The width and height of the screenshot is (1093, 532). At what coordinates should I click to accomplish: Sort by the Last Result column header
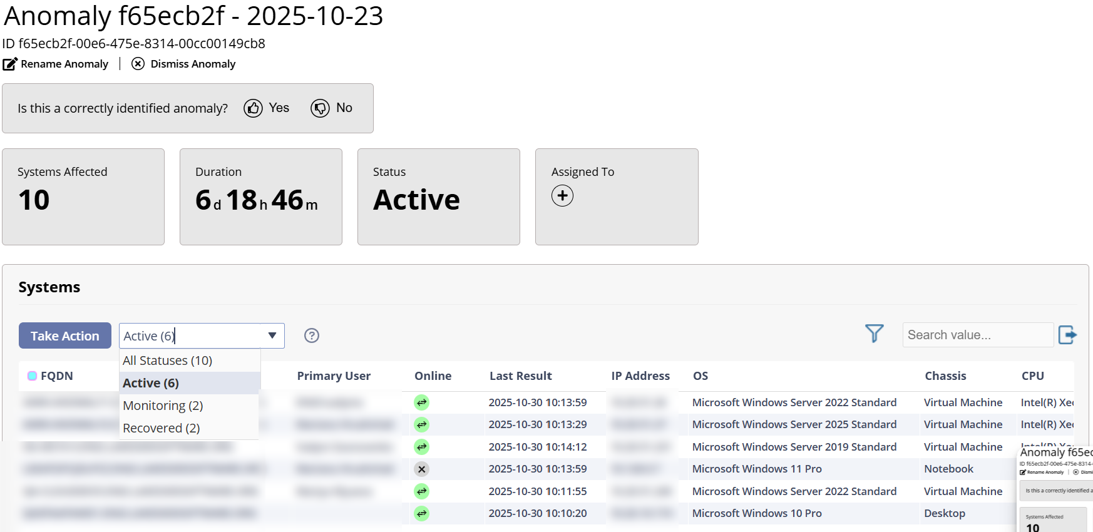520,376
